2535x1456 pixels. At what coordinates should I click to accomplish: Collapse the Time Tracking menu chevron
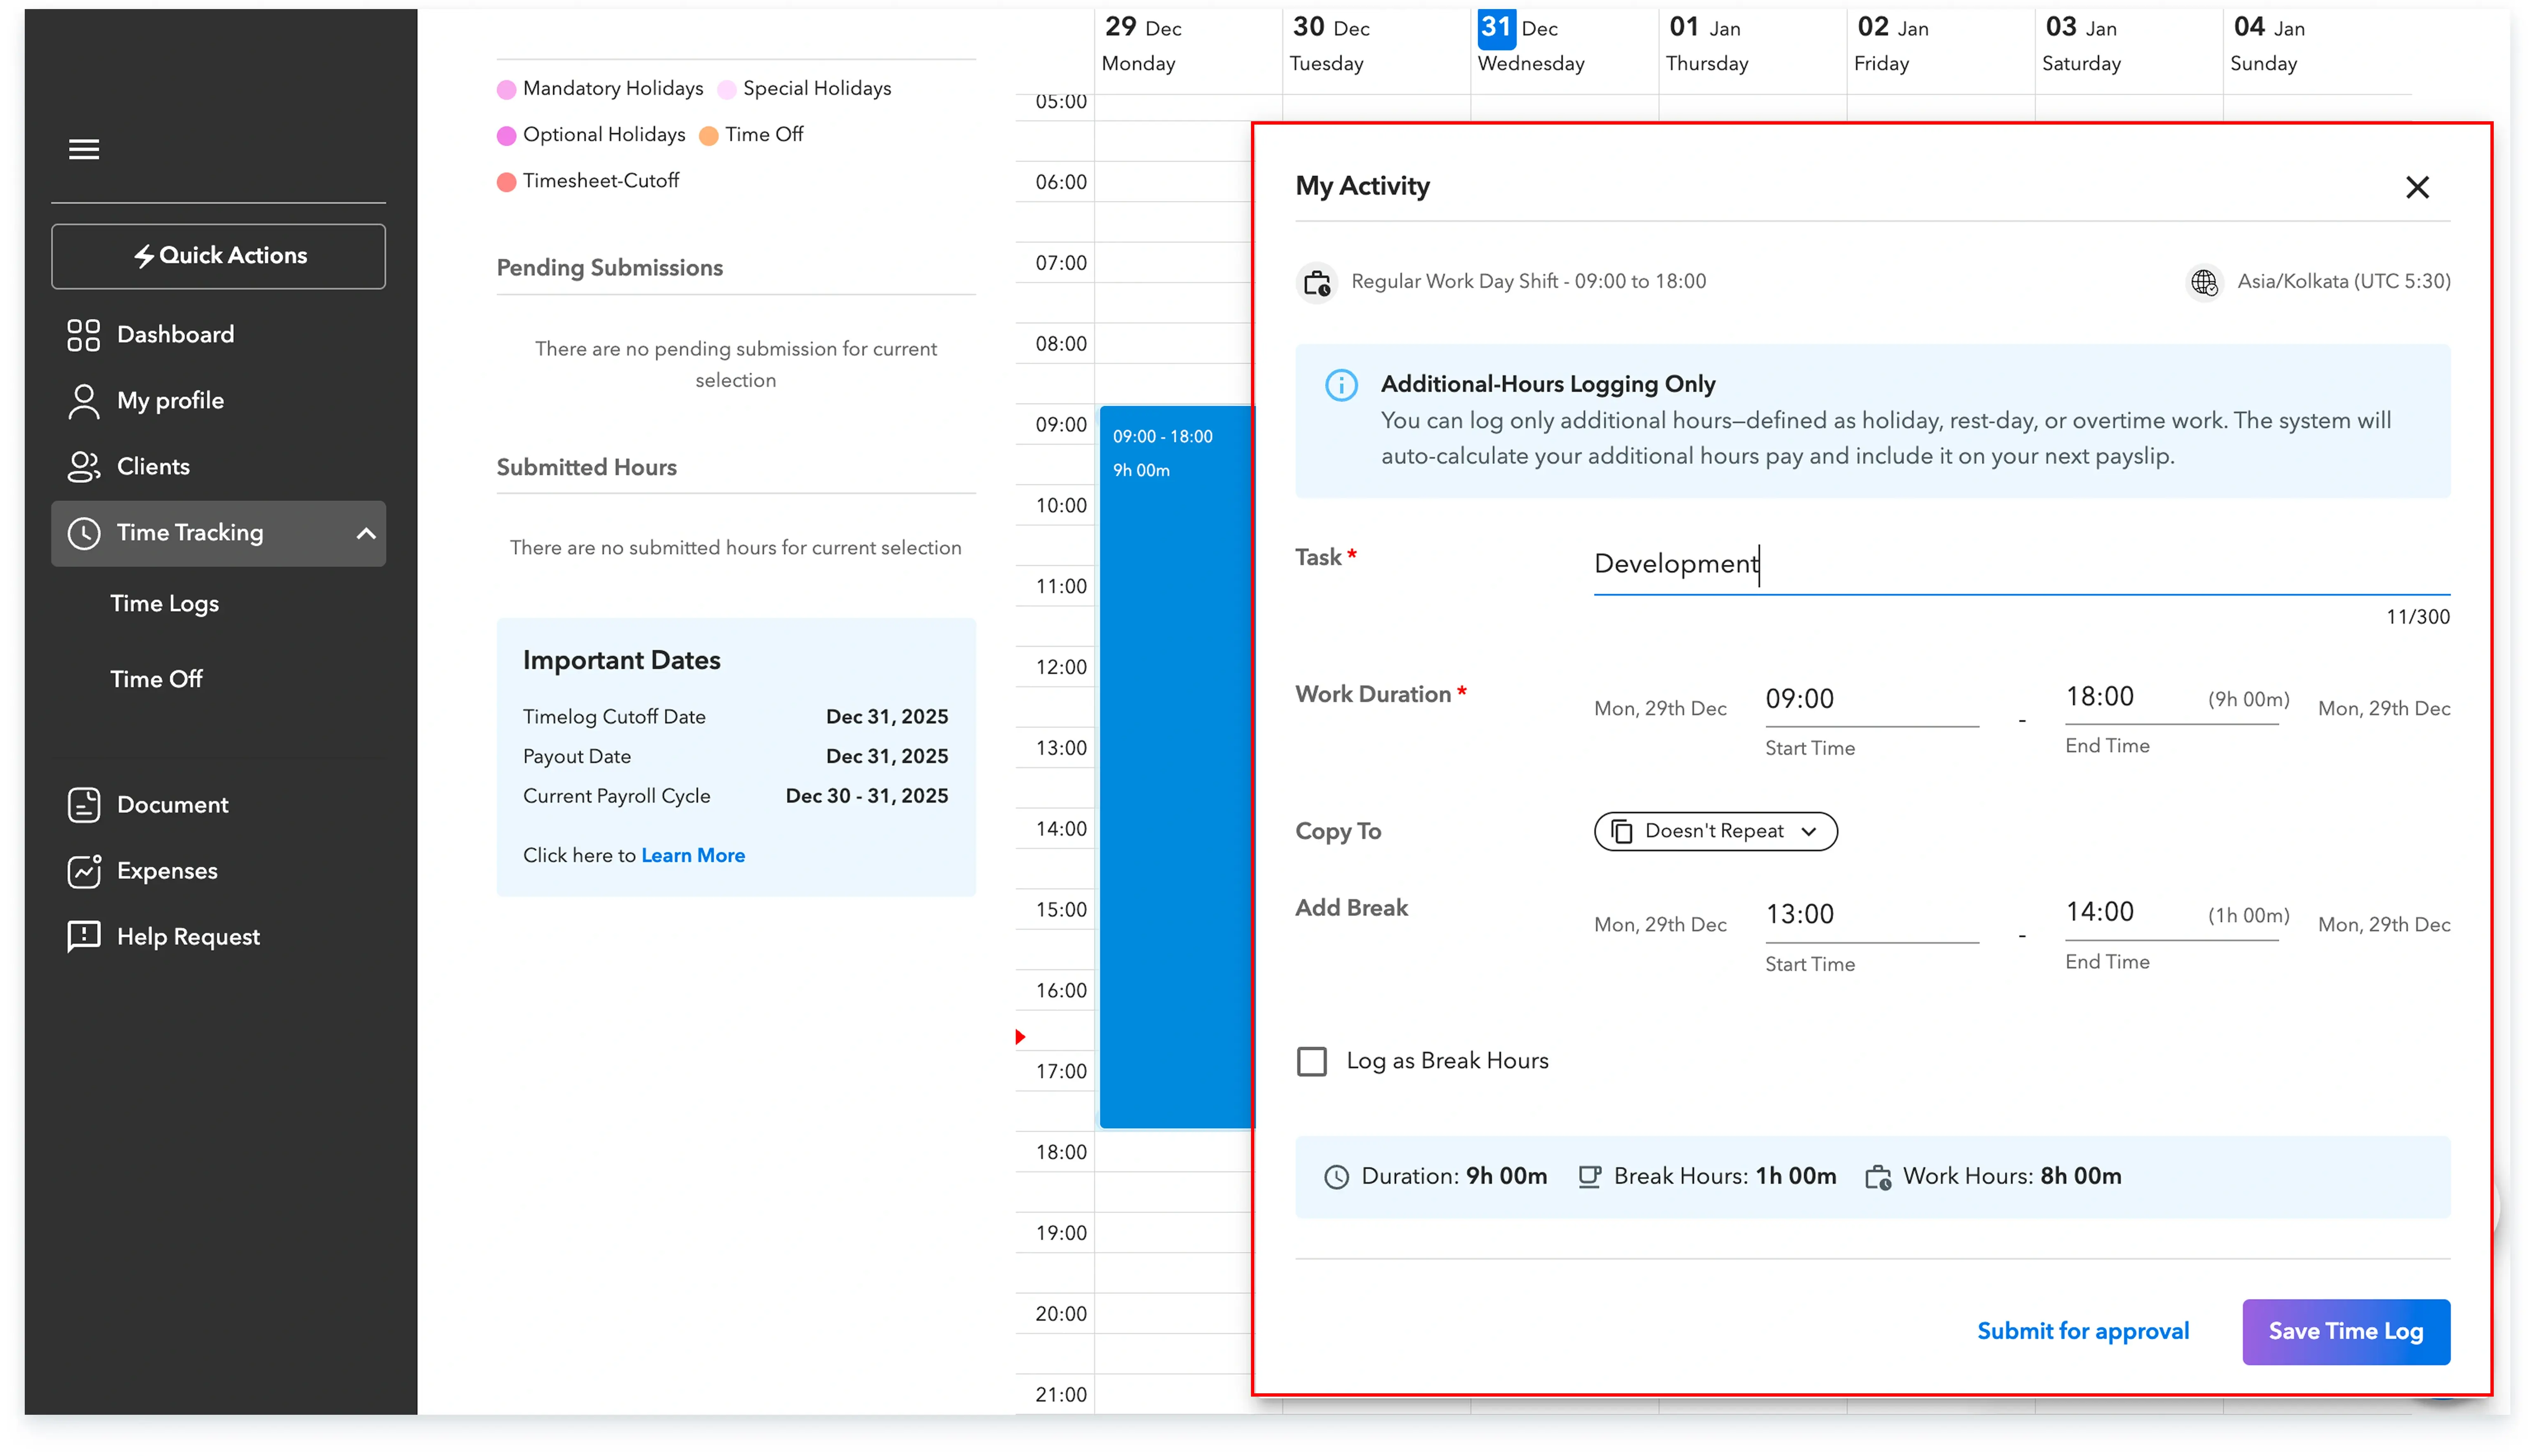click(366, 534)
